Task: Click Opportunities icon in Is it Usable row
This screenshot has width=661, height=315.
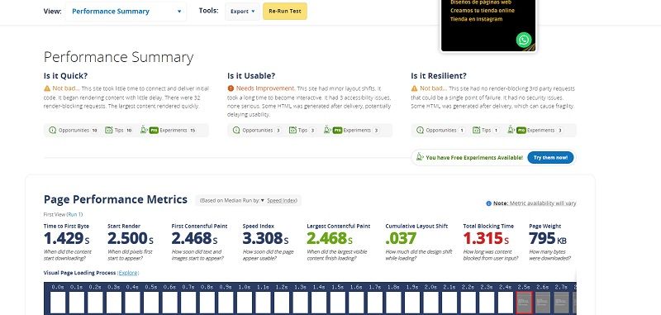Action: 236,131
